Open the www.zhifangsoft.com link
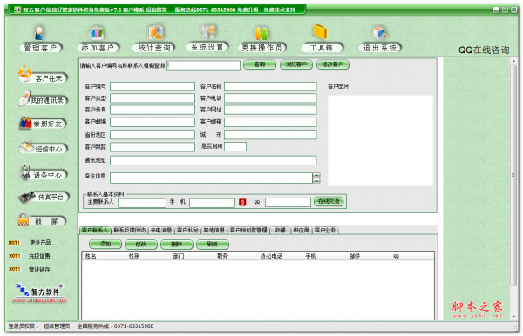 (40, 300)
